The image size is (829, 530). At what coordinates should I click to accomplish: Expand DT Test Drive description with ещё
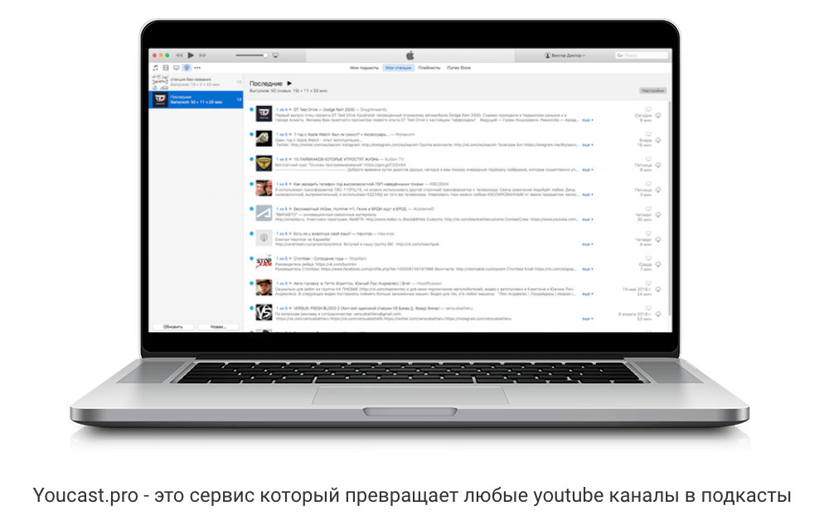(x=588, y=120)
